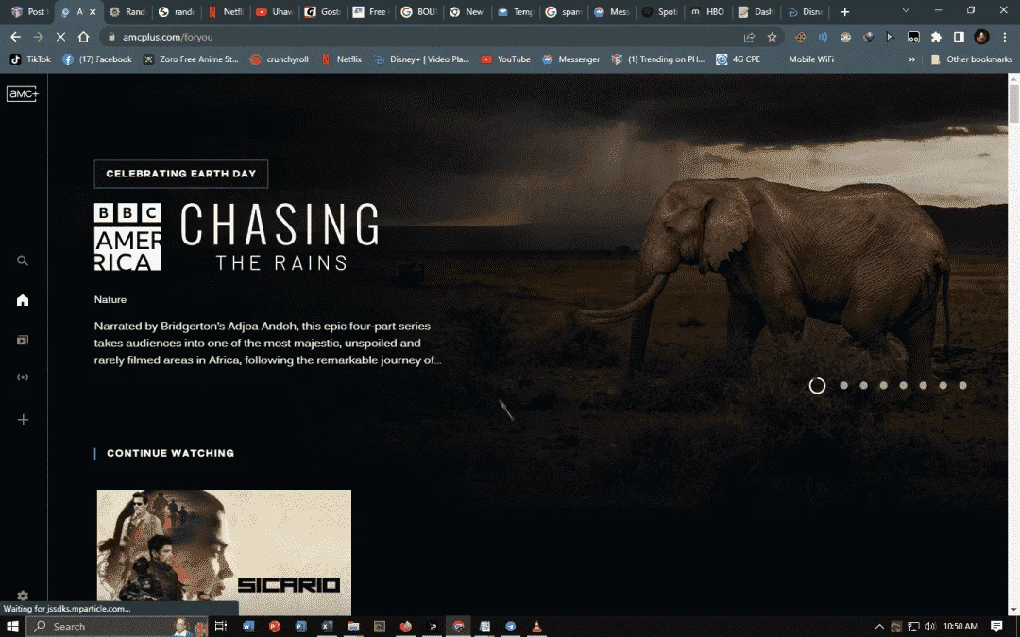Select the last carousel dot
Viewport: 1020px width, 637px height.
click(962, 385)
